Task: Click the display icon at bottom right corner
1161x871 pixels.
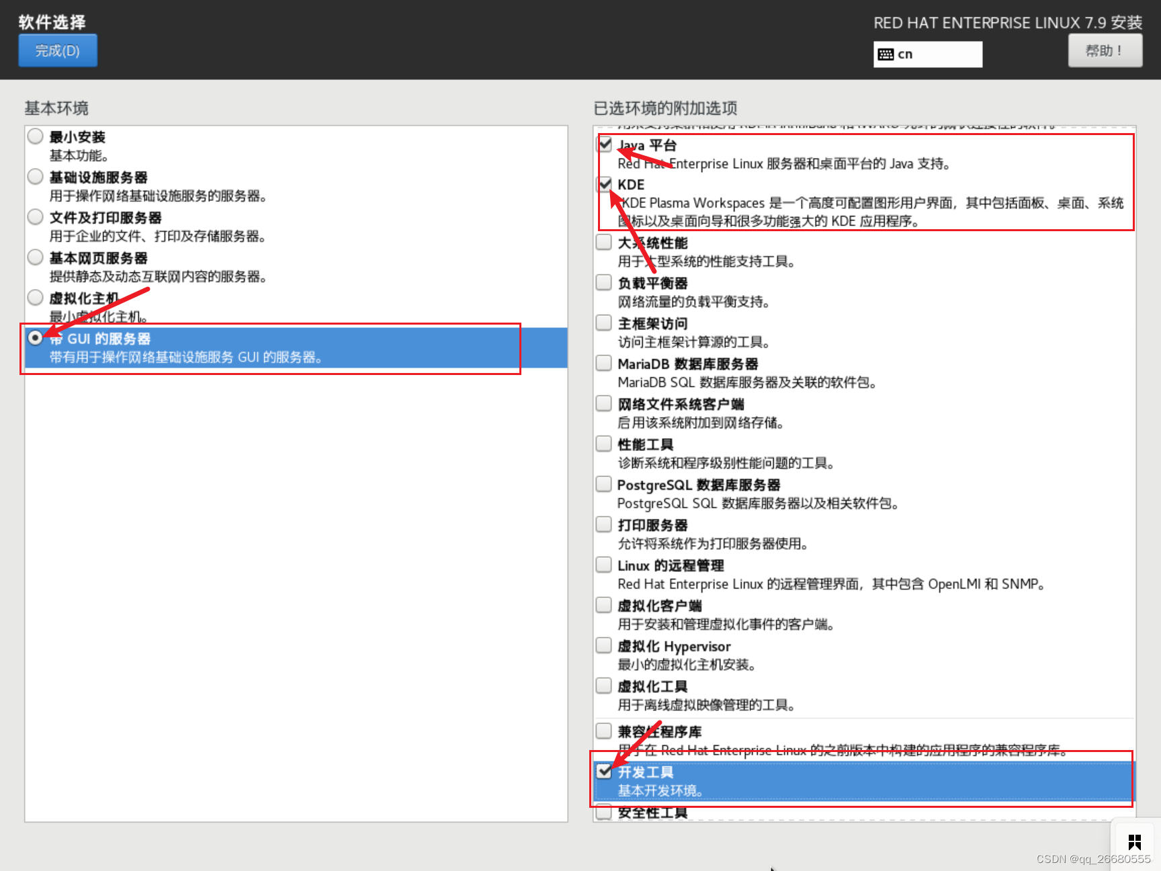Action: click(x=1134, y=841)
